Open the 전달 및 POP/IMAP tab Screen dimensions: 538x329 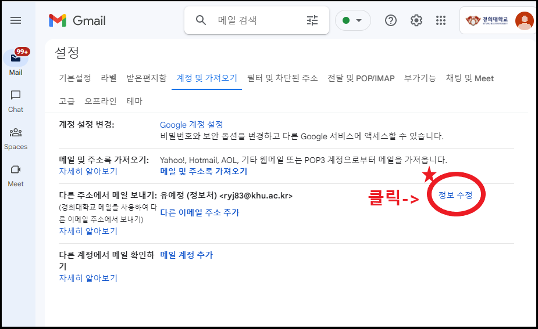click(361, 78)
